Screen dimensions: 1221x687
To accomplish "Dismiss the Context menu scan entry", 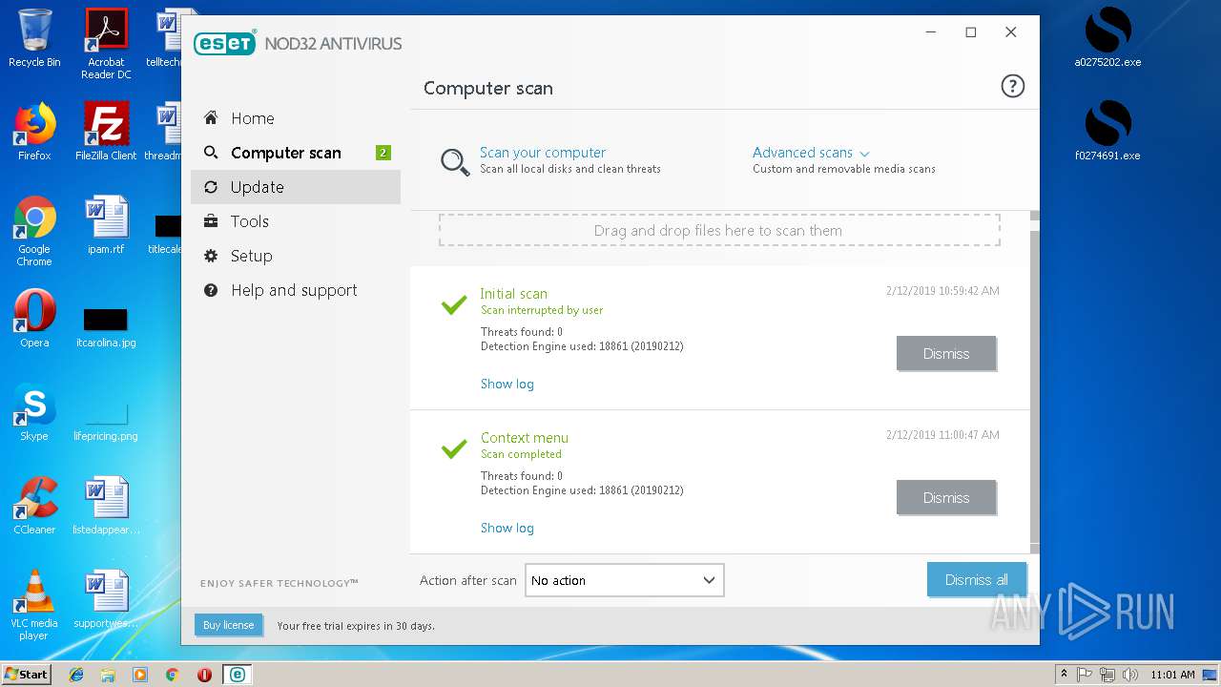I will tap(946, 497).
